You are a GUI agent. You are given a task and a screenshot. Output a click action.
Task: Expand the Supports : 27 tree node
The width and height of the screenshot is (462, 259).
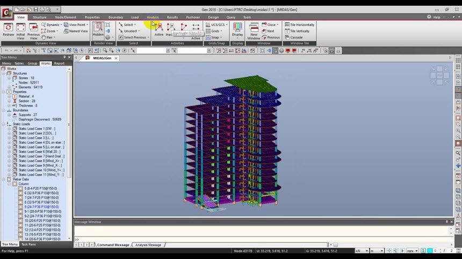(x=9, y=115)
